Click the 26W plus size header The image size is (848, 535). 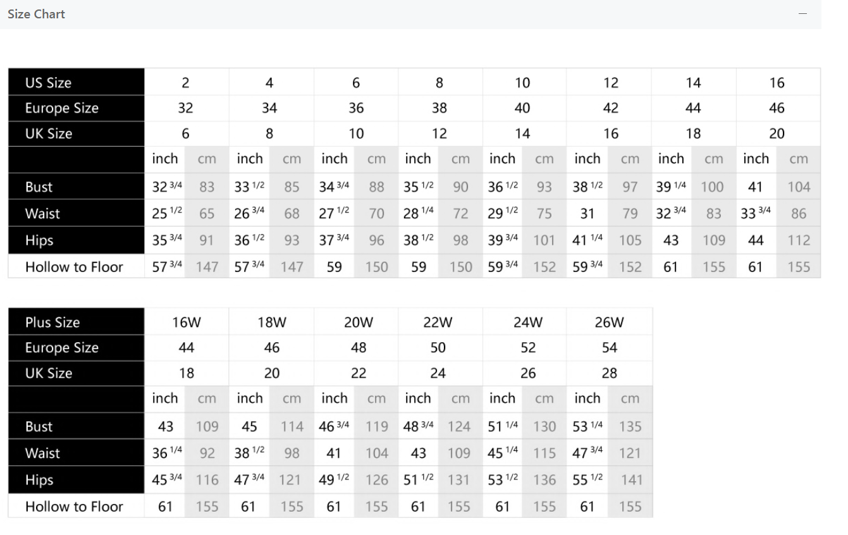(x=610, y=323)
